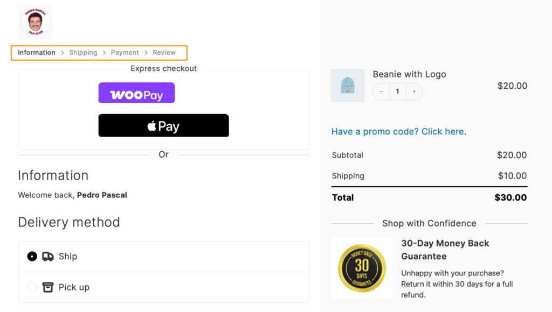Open the promo code link
This screenshot has height=312, width=552.
tap(399, 131)
